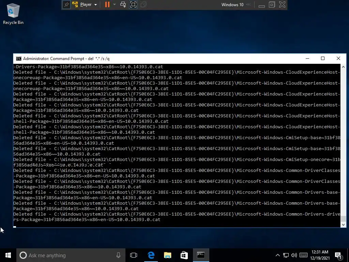Send Ctrl+Alt+Del to the VM
The height and width of the screenshot is (262, 349).
click(123, 5)
